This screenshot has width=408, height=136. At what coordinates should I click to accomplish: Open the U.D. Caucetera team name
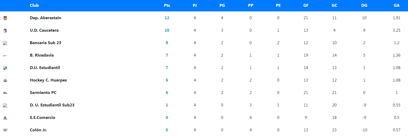(x=44, y=30)
